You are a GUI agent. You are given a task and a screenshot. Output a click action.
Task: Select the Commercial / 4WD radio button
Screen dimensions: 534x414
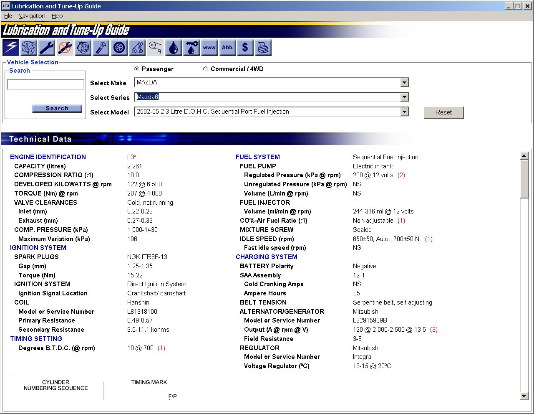pyautogui.click(x=205, y=69)
